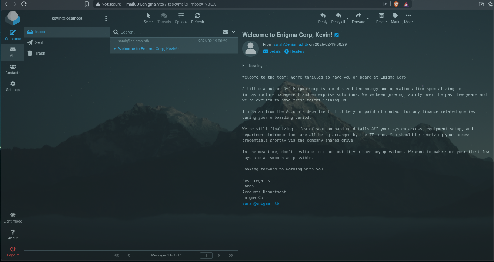Open Compose to write a new email
494x262 pixels.
[13, 35]
